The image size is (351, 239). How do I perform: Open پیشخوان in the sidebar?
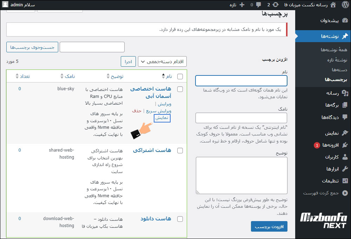(329, 20)
